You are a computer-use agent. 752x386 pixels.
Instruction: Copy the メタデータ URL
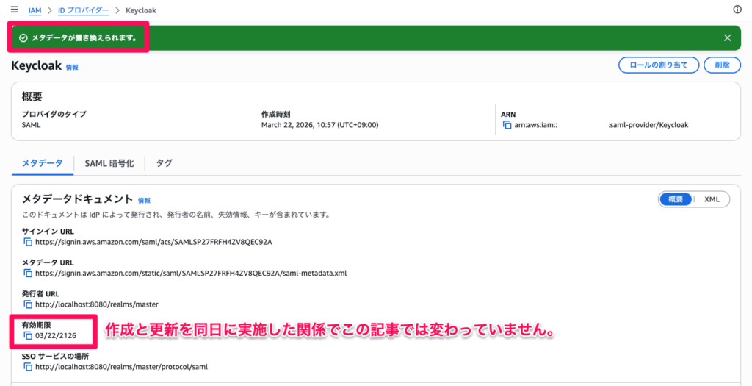tap(28, 273)
